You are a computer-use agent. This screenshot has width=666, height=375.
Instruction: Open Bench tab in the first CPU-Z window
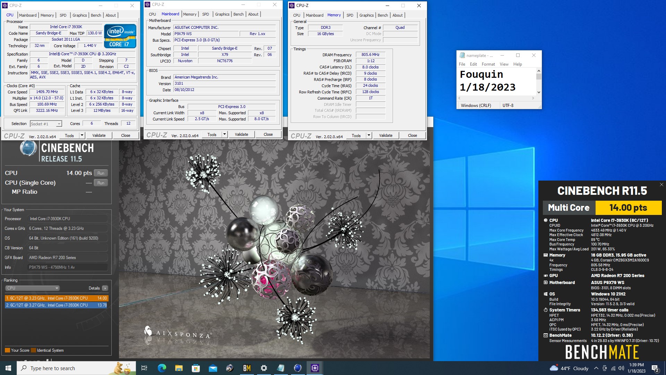pyautogui.click(x=96, y=15)
